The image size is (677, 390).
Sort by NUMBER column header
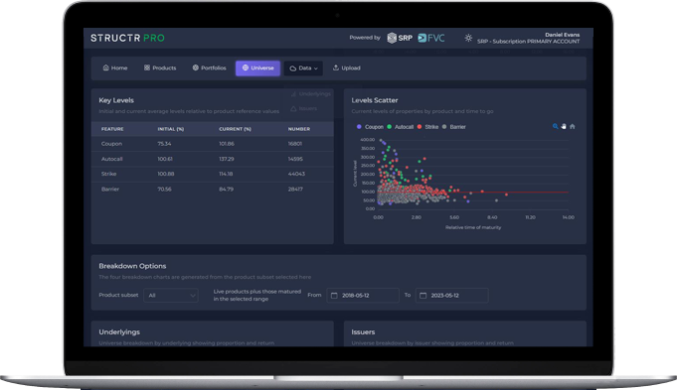pyautogui.click(x=299, y=129)
